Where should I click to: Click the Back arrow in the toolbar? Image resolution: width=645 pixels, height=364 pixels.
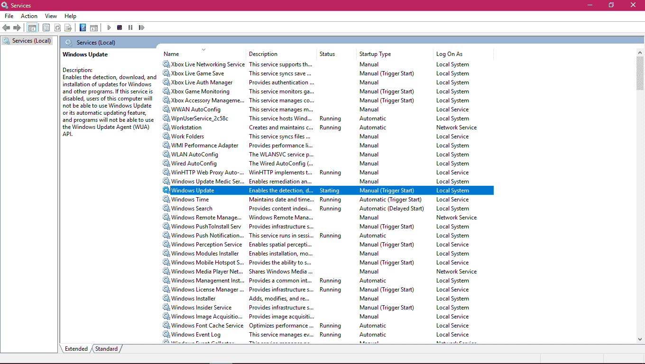6,28
